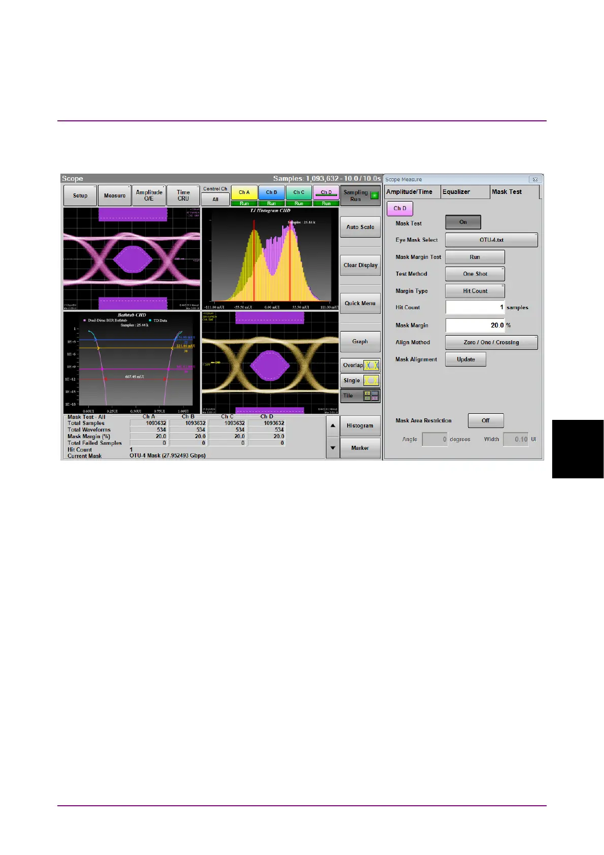Select the Tile display mode
Screen dimensions: 604x855
pos(360,396)
